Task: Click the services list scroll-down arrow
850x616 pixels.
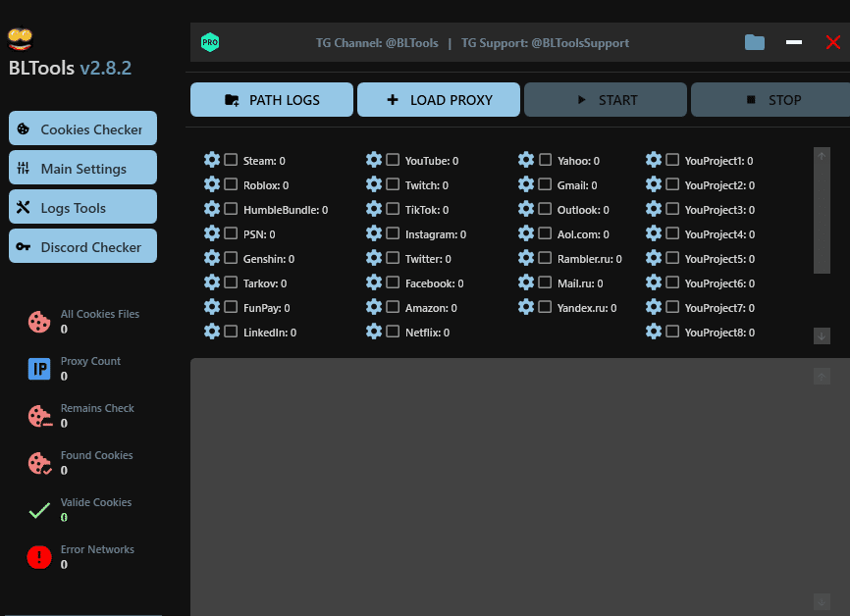Action: click(822, 335)
